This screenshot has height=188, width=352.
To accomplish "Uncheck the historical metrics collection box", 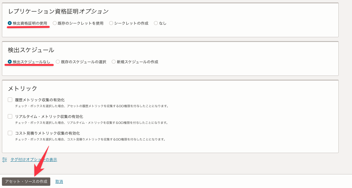I will coord(10,99).
